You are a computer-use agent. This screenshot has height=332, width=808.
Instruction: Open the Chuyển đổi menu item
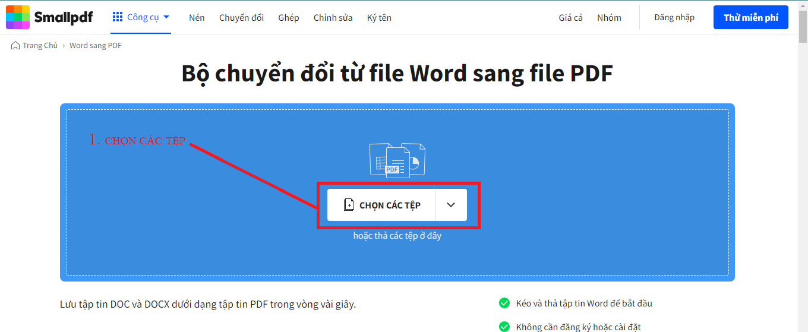pyautogui.click(x=241, y=18)
